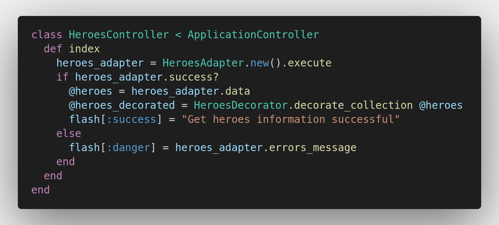Click the "Get heroes information successful" string

tap(291, 120)
